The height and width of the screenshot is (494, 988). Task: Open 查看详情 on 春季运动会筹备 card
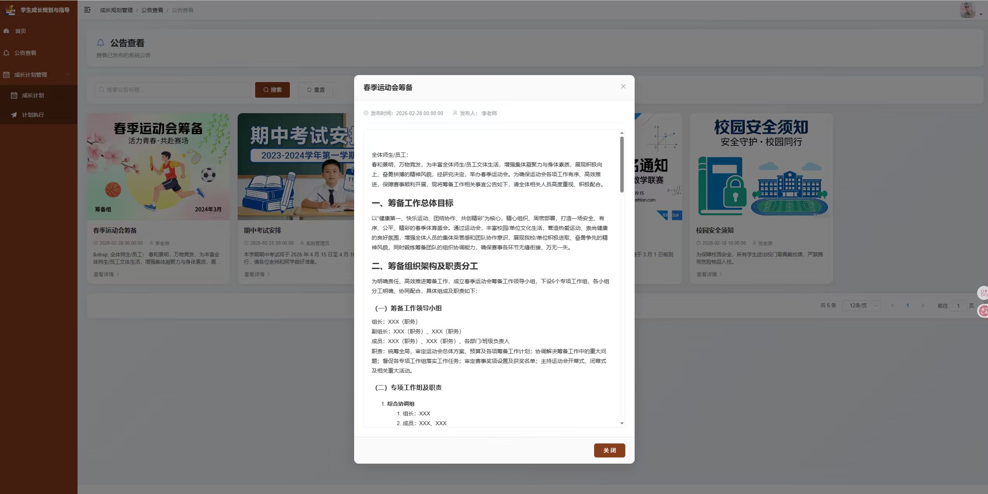pyautogui.click(x=106, y=274)
